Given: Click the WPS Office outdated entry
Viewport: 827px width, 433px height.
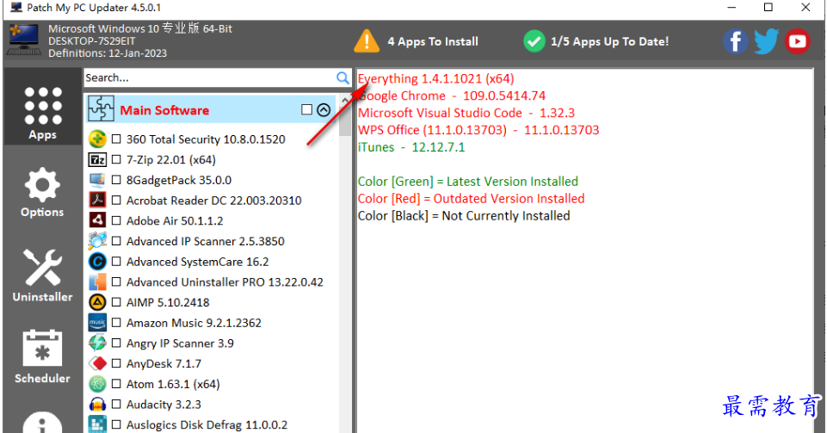Looking at the screenshot, I should click(478, 130).
